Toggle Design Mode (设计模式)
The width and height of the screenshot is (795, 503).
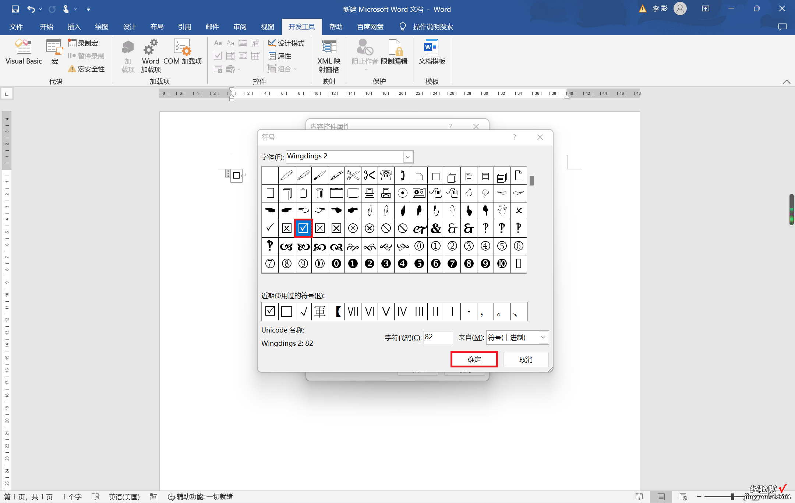click(286, 43)
